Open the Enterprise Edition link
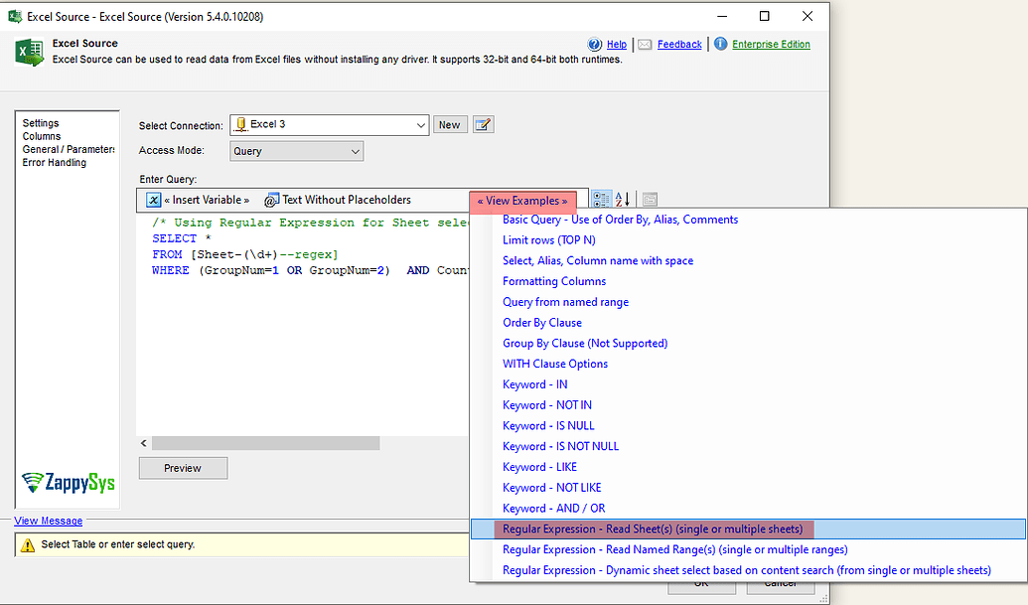 pyautogui.click(x=771, y=45)
